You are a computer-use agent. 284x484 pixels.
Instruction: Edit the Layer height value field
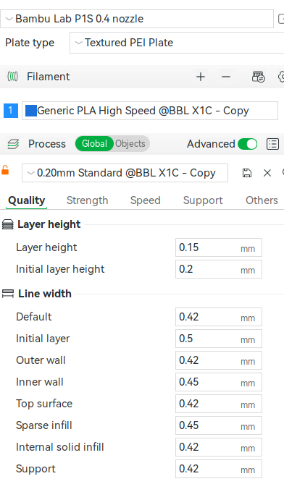pyautogui.click(x=219, y=247)
